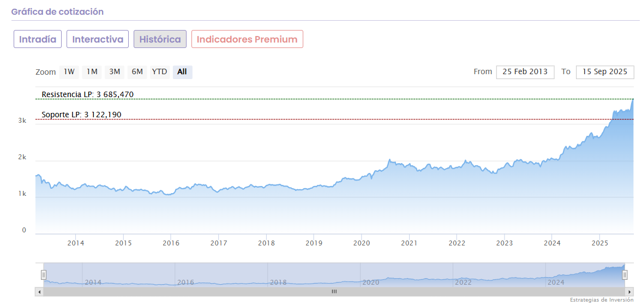Click the horizontal scrollbar grip
Screen dimensions: 642x306
point(334,292)
